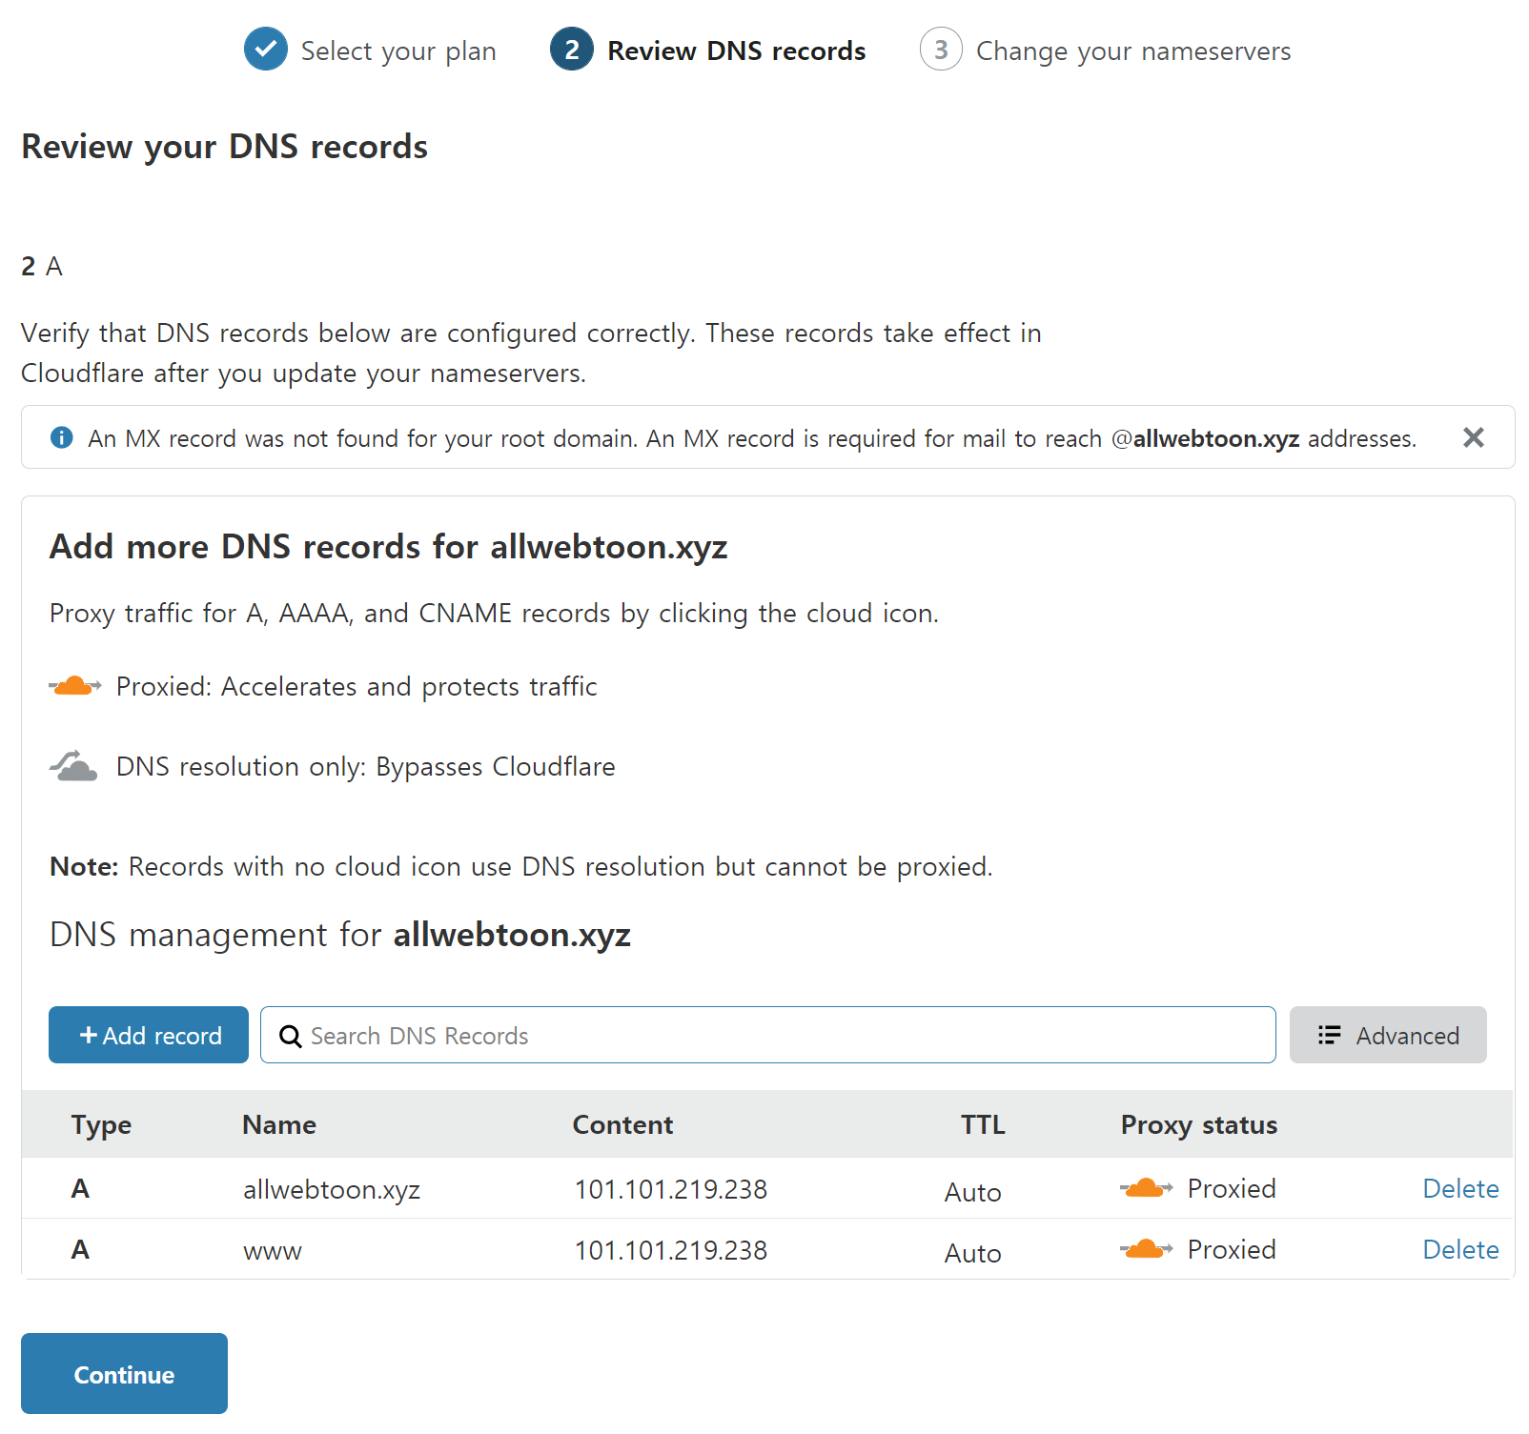Click the Name column header

click(279, 1124)
